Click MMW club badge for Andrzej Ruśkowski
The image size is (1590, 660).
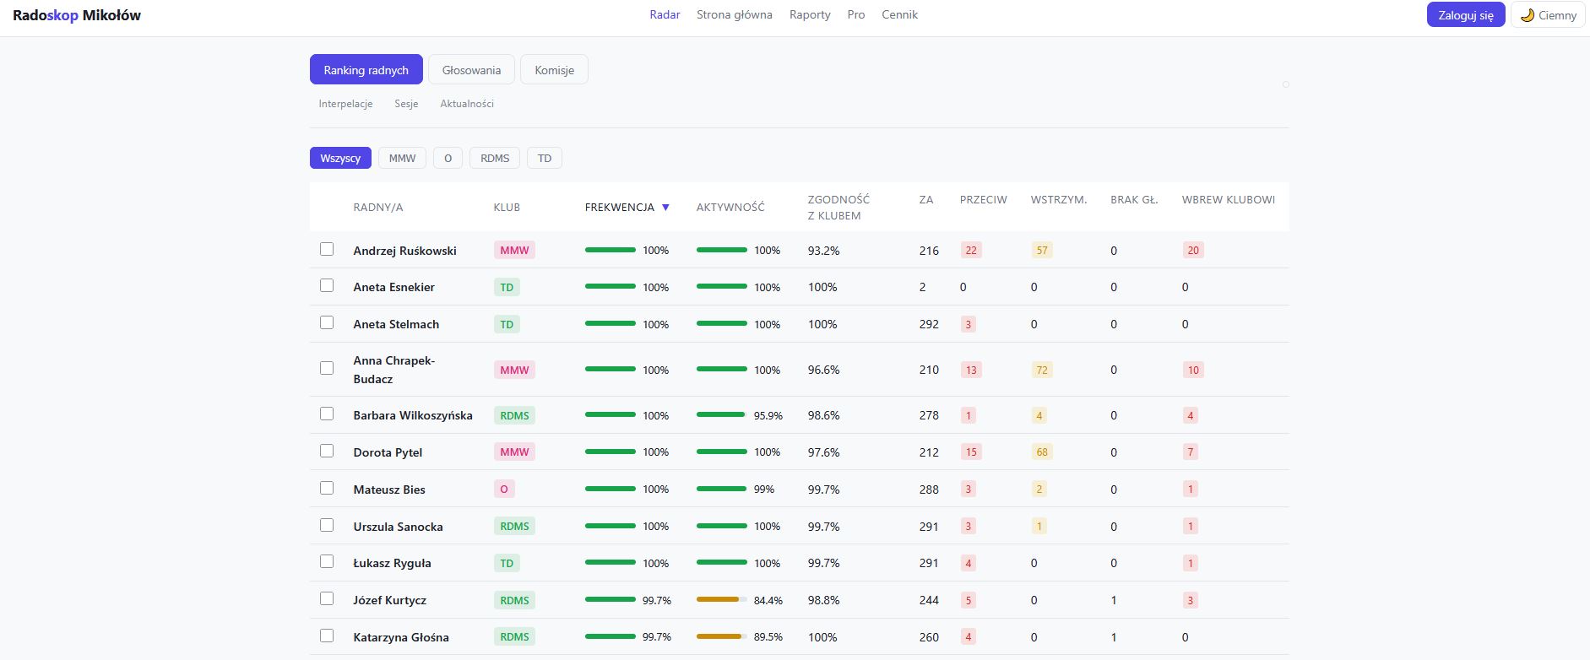[x=514, y=251]
